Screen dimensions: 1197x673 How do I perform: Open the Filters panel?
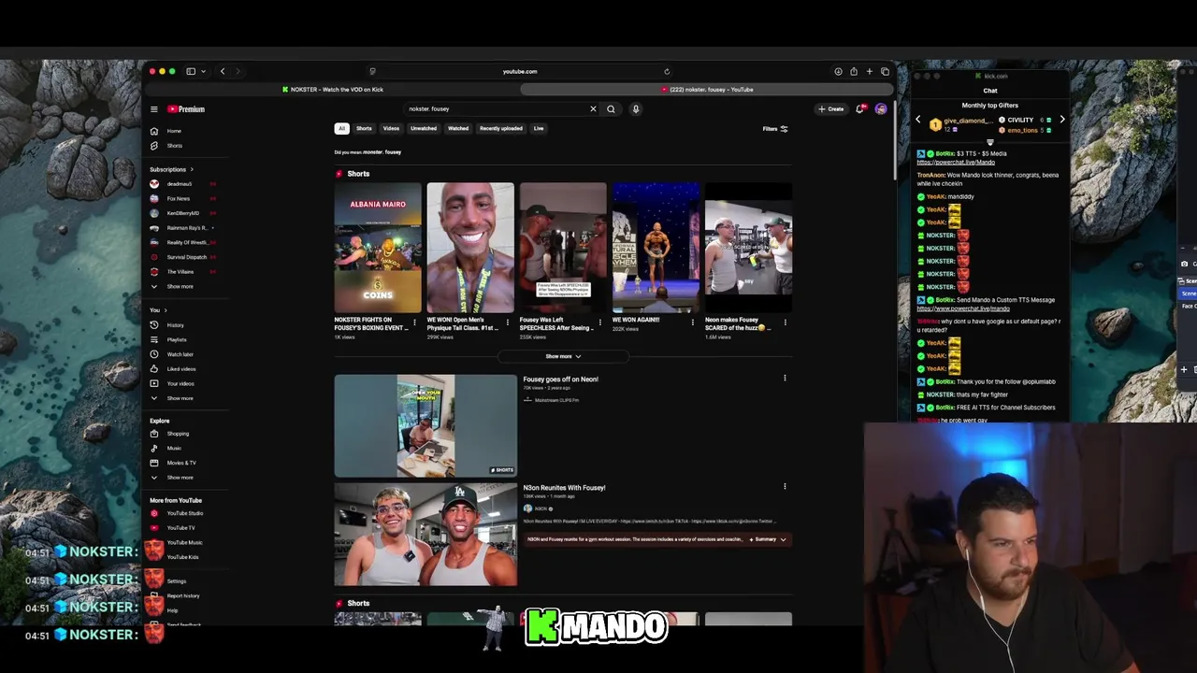pos(775,129)
